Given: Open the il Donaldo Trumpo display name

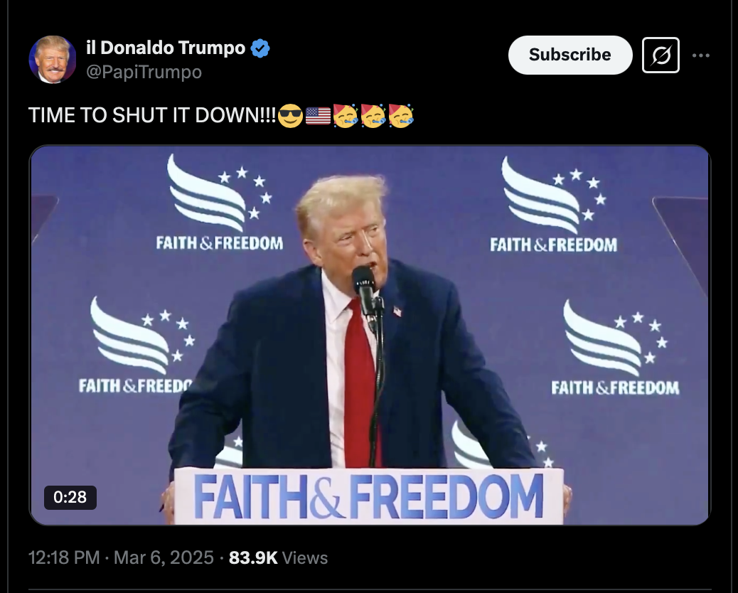Looking at the screenshot, I should coord(166,48).
